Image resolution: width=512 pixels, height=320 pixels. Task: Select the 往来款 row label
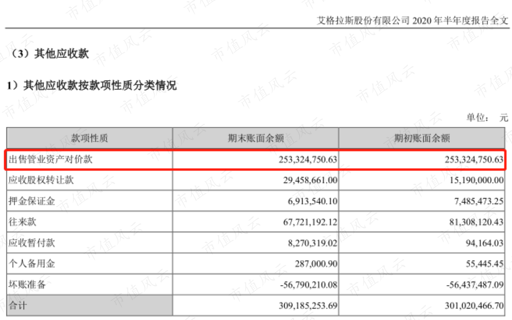pos(22,222)
